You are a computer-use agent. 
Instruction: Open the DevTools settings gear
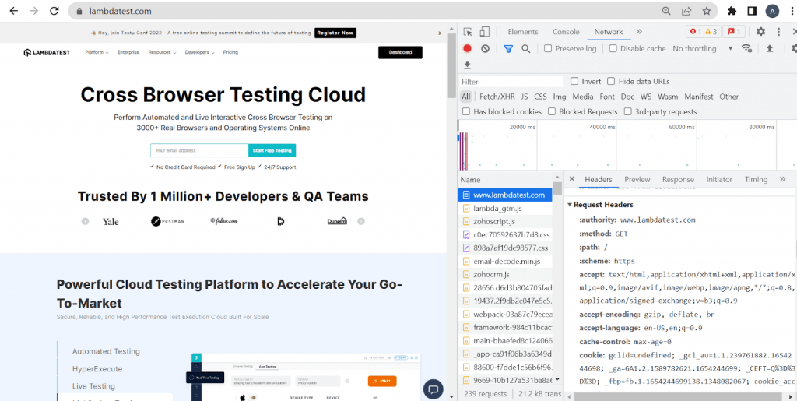point(760,32)
